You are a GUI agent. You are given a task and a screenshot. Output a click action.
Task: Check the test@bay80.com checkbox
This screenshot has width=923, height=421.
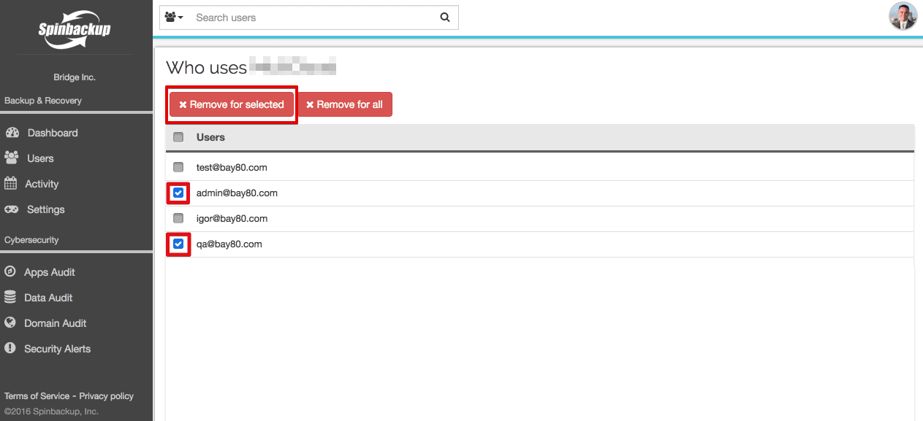pos(178,167)
